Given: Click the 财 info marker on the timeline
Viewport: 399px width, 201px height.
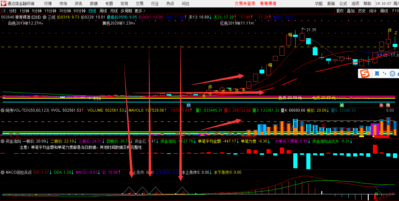Looking at the screenshot, I should [x=189, y=105].
